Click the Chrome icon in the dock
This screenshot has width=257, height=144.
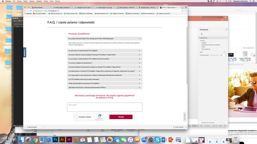point(35,140)
